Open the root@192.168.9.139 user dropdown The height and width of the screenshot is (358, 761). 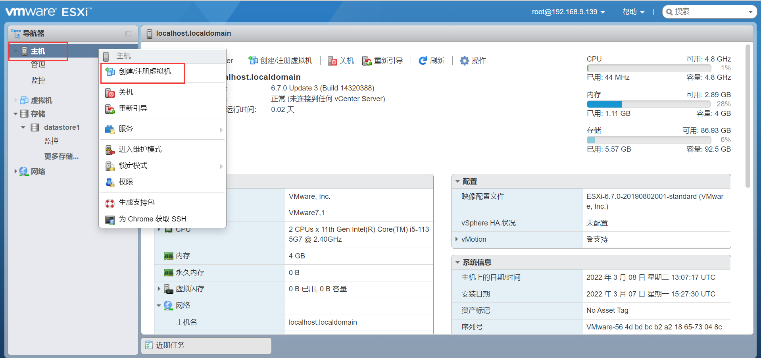click(568, 12)
